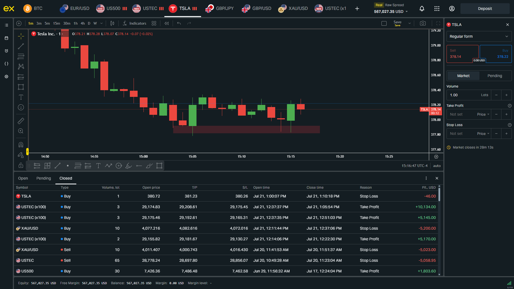Open the long position forecasting tool
This screenshot has height=289, width=514.
pos(21,77)
